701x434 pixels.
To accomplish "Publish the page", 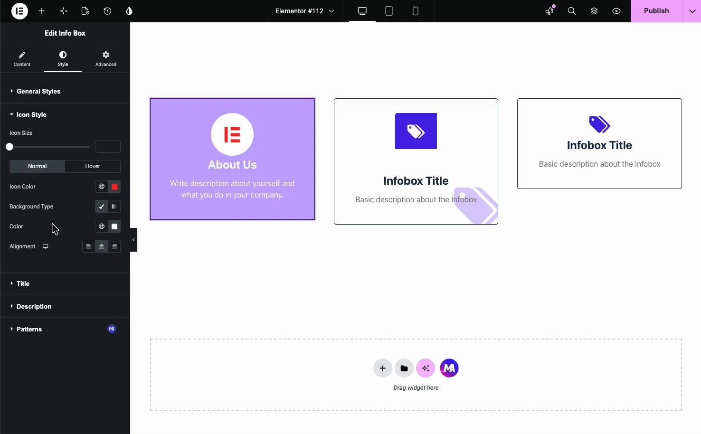I will pyautogui.click(x=656, y=11).
